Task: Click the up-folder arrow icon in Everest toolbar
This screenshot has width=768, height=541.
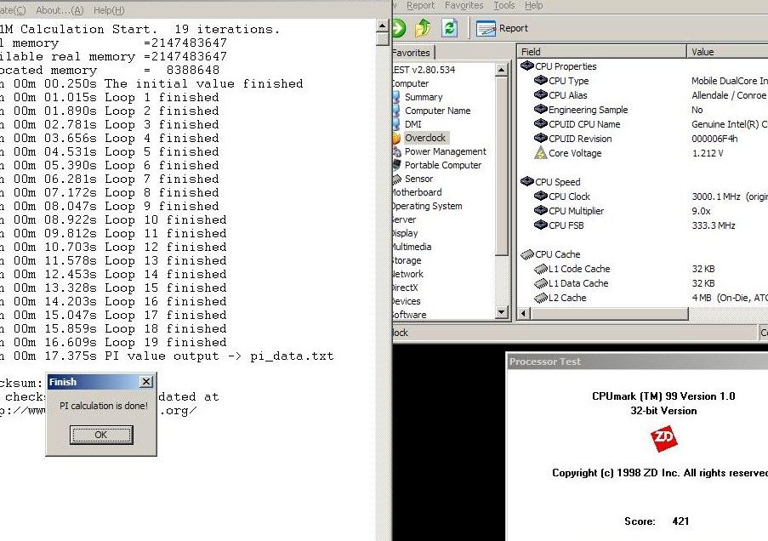Action: (x=424, y=28)
